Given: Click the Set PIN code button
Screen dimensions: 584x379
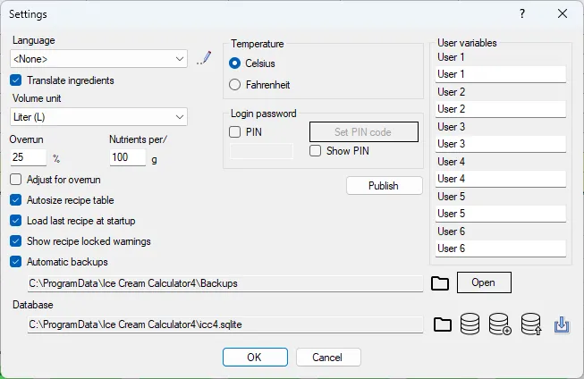Looking at the screenshot, I should pyautogui.click(x=363, y=131).
